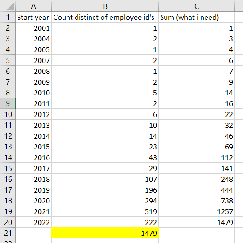Select row 9 header
243x243 pixels.
pyautogui.click(x=8, y=103)
